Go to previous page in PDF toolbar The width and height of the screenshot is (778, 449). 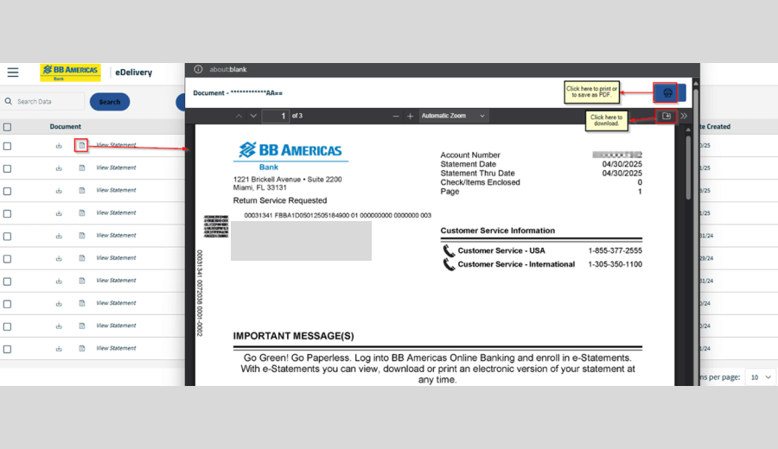tap(239, 116)
